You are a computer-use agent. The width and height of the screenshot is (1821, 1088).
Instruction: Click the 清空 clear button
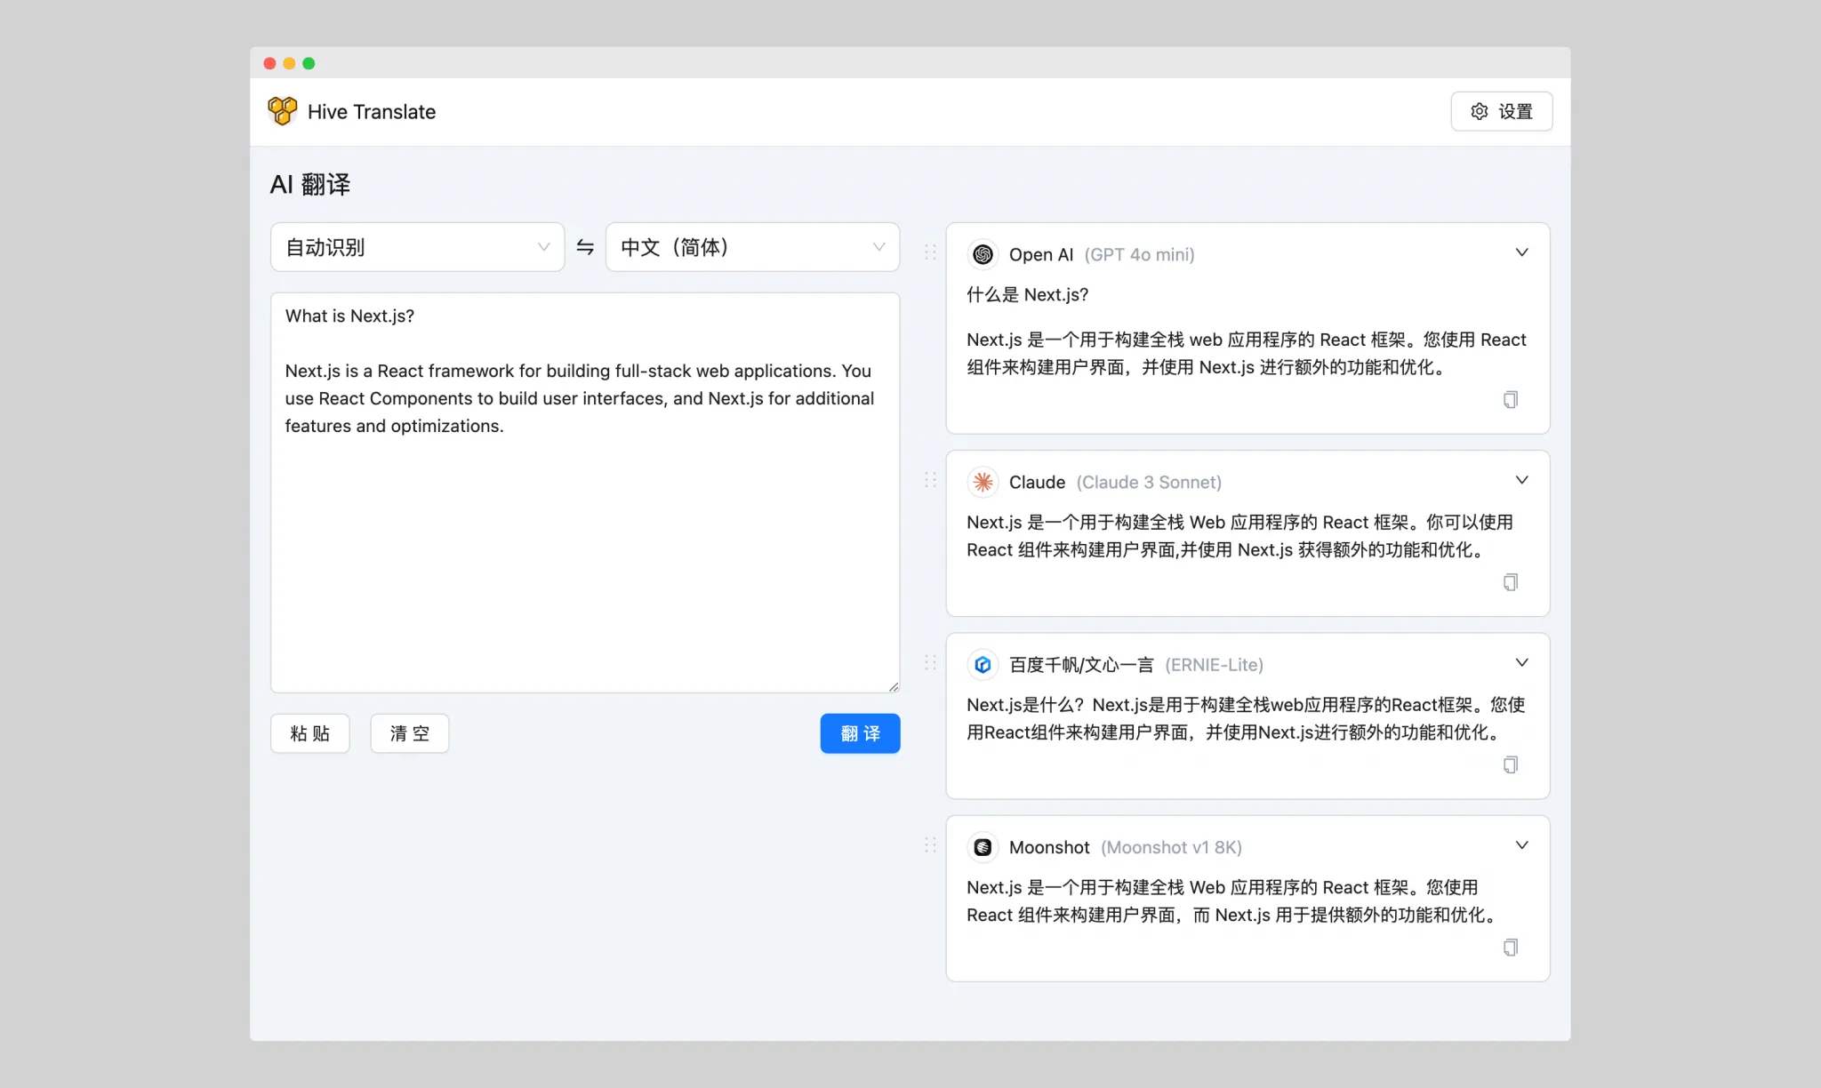(409, 733)
